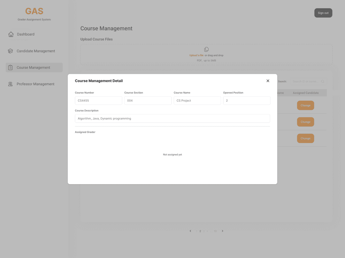Go to the previous page of courses
The image size is (345, 258).
(190, 231)
